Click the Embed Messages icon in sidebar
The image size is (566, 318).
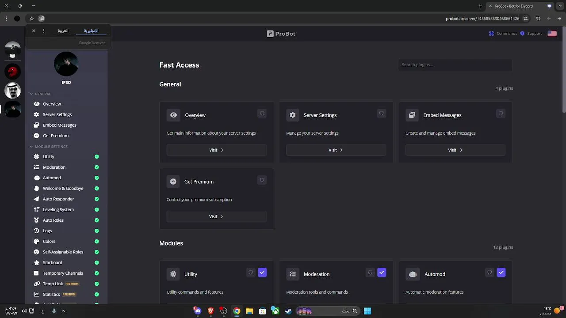tap(37, 125)
